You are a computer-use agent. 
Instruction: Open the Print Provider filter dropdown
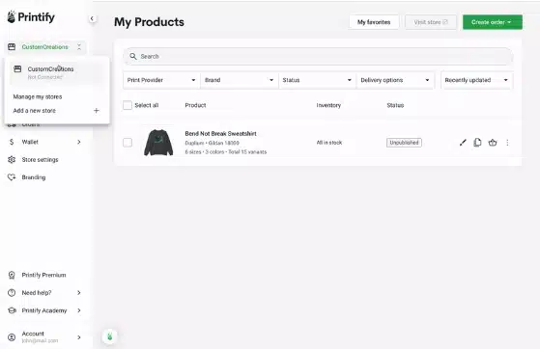click(161, 80)
